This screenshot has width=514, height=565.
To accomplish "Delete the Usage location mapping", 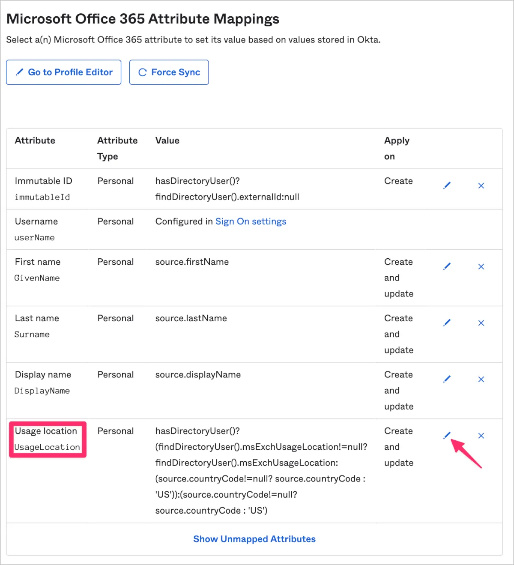I will click(x=481, y=436).
